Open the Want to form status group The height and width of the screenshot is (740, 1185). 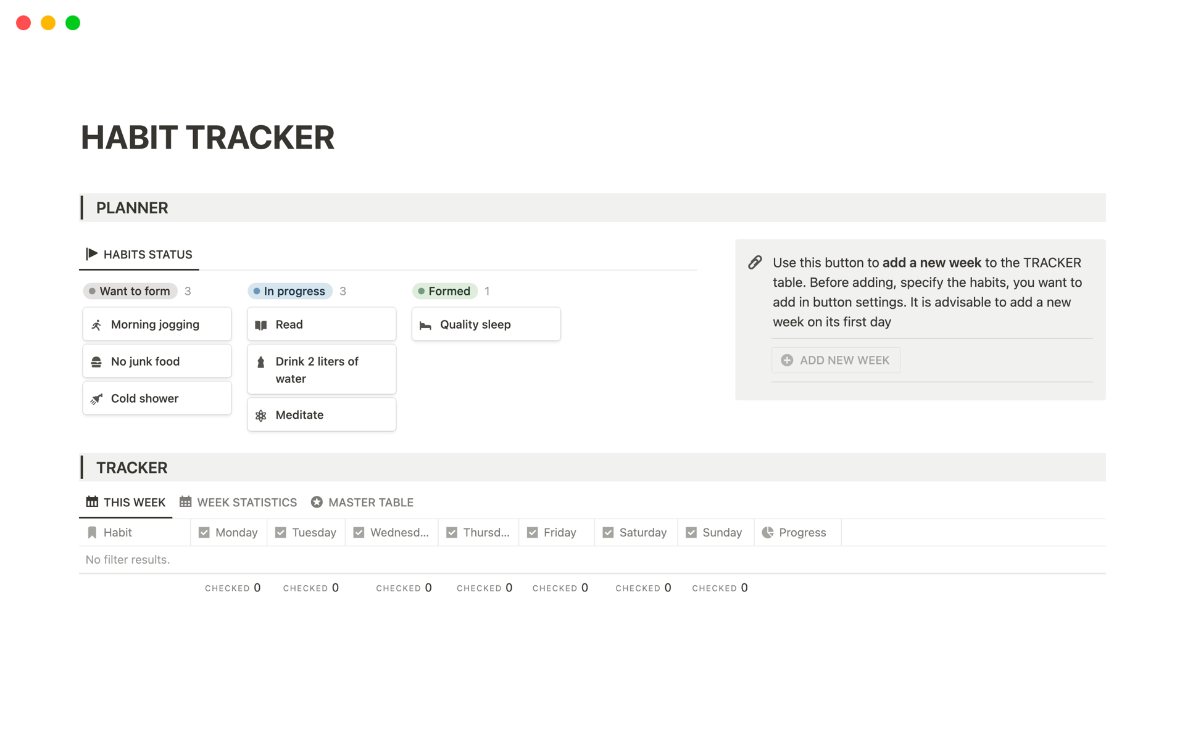(130, 290)
